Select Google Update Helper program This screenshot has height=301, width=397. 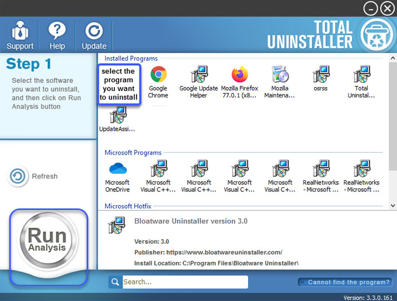coord(198,82)
